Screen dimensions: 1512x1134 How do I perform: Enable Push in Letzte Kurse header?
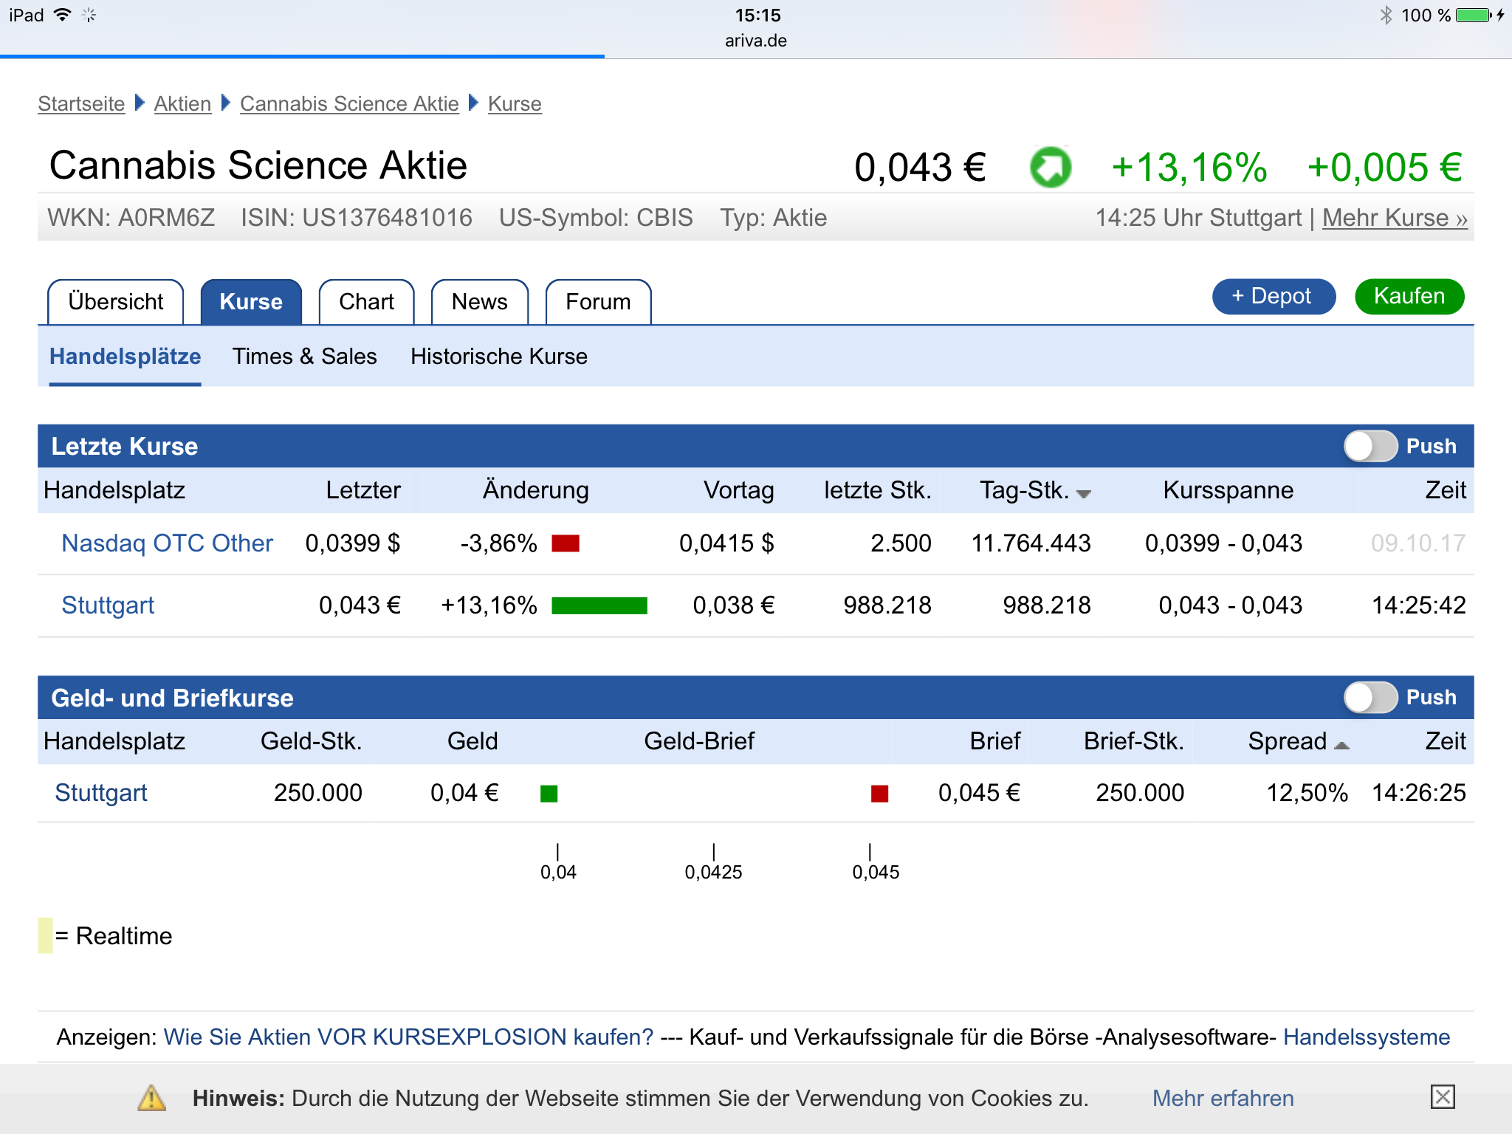pyautogui.click(x=1370, y=446)
